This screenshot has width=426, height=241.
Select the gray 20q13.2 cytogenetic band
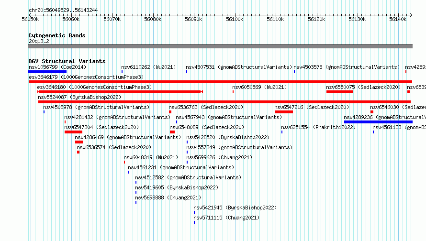(220, 46)
